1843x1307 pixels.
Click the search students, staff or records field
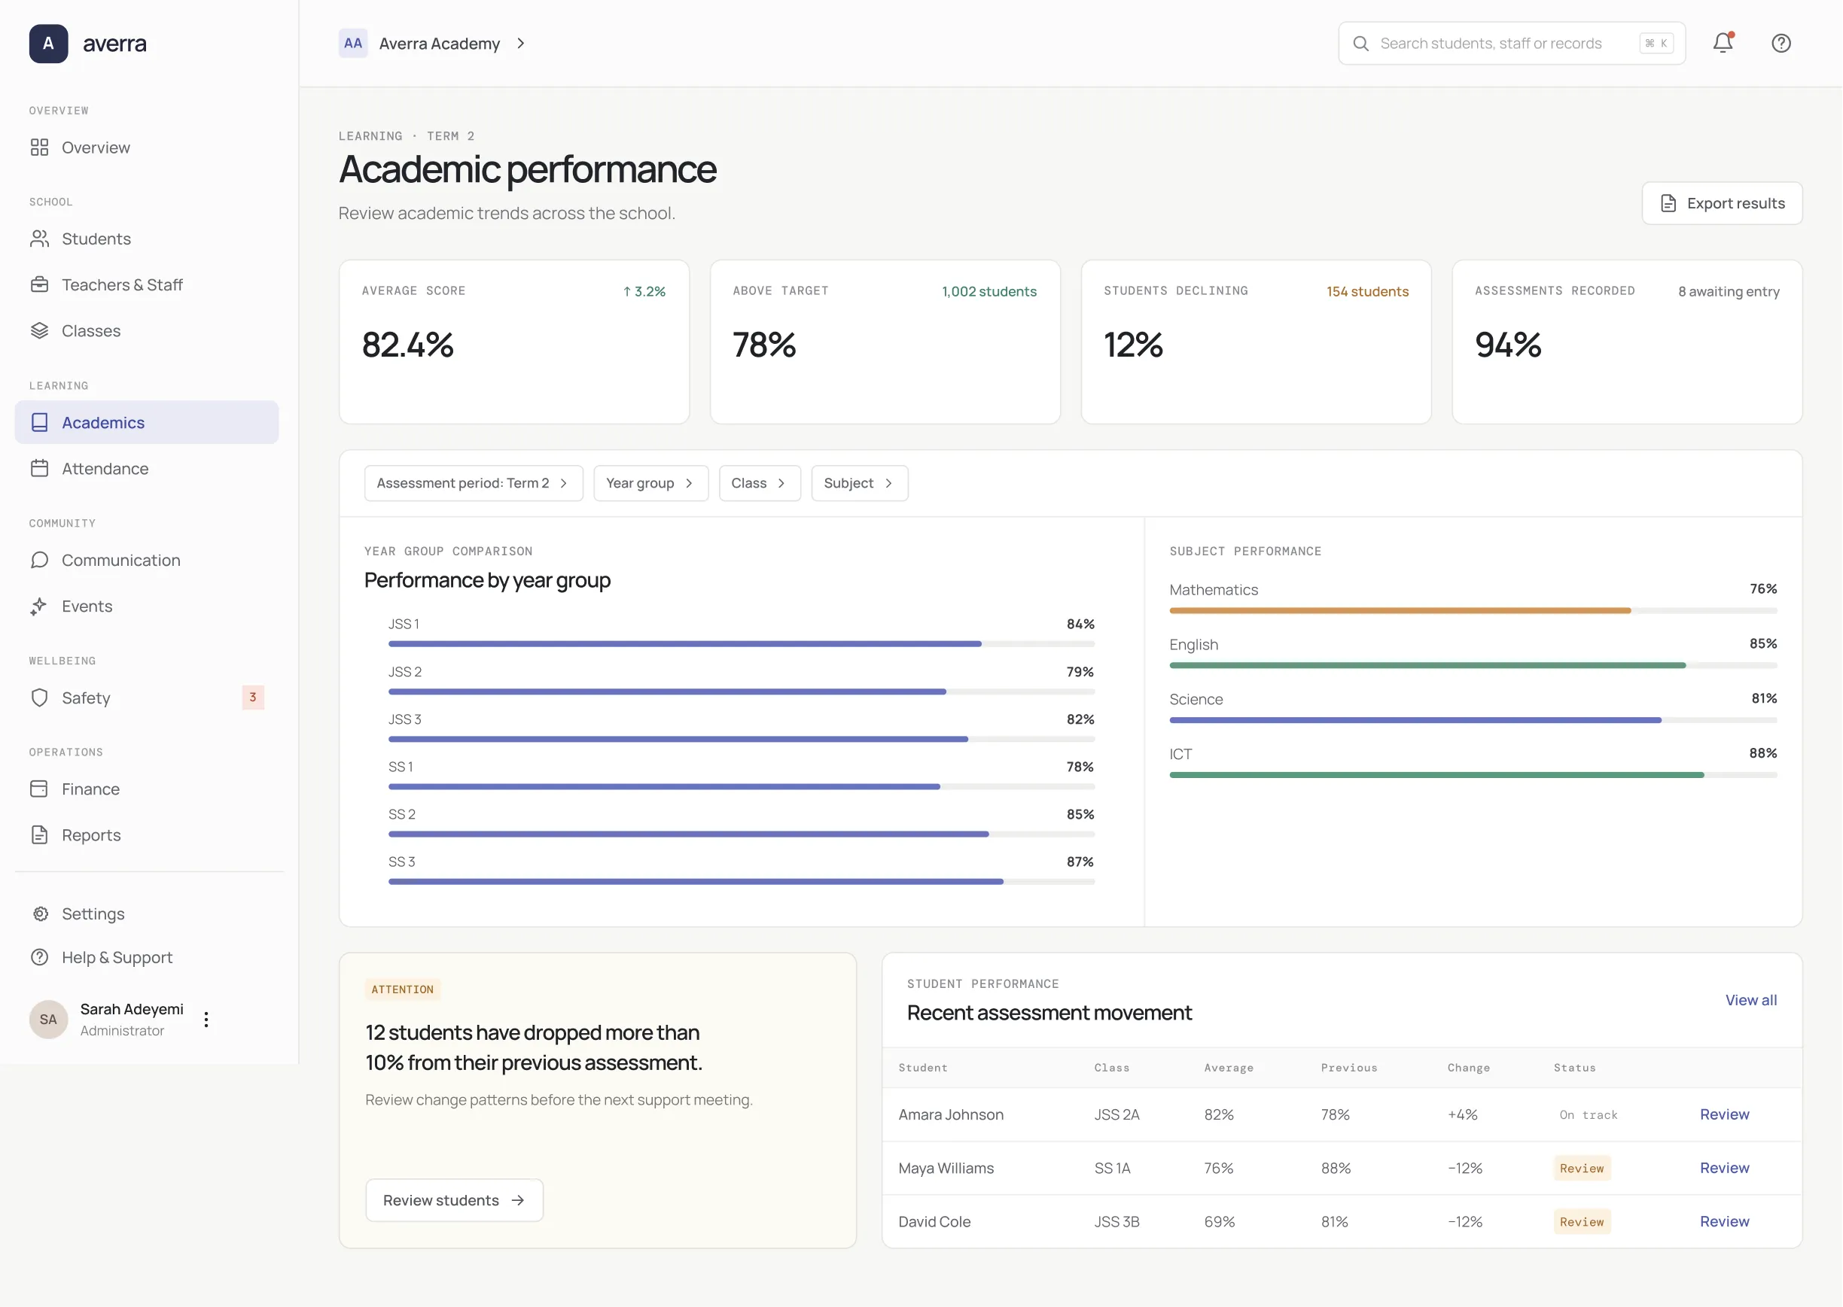click(1511, 44)
